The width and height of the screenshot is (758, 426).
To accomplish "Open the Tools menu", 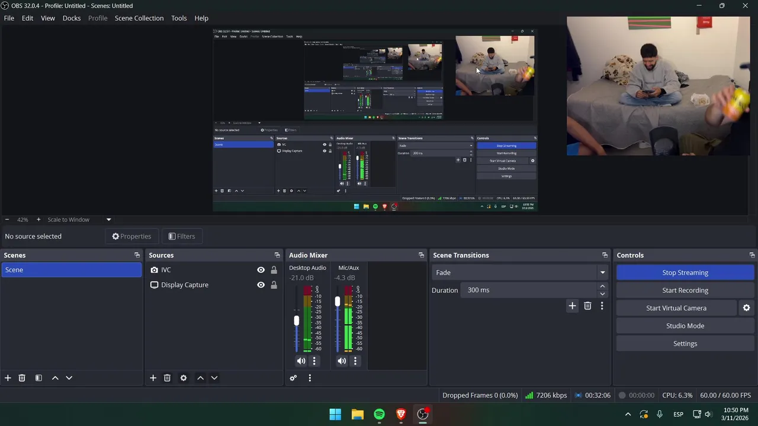I will [179, 18].
